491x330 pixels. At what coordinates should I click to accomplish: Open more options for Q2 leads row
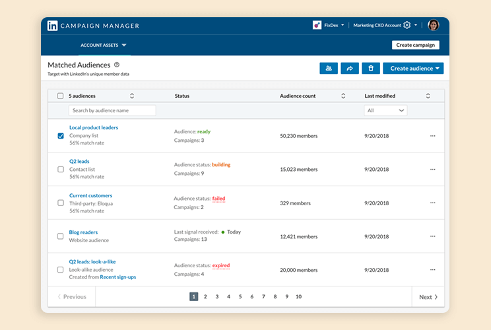433,170
